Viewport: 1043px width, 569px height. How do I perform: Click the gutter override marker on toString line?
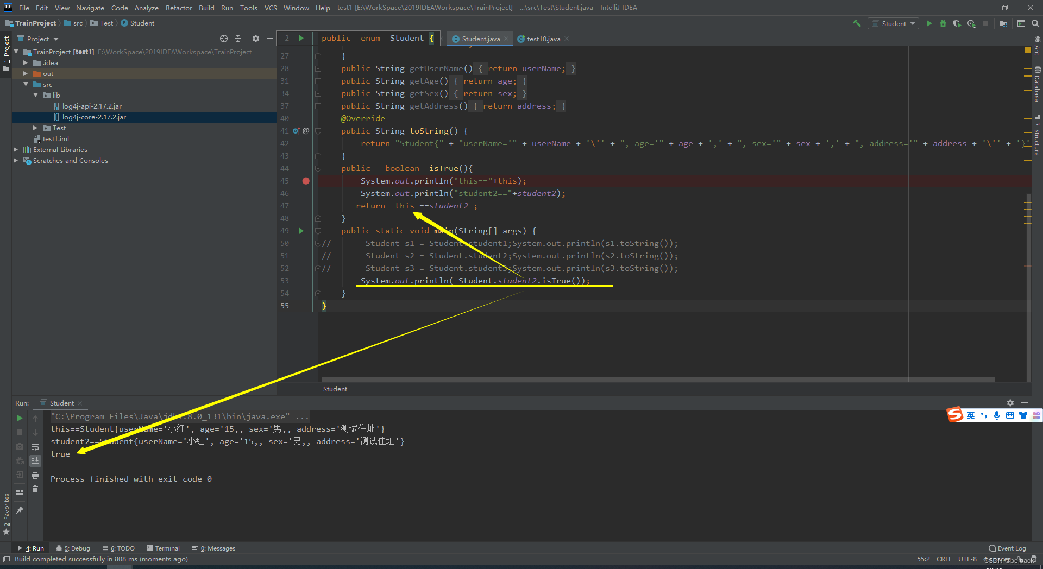pos(297,131)
